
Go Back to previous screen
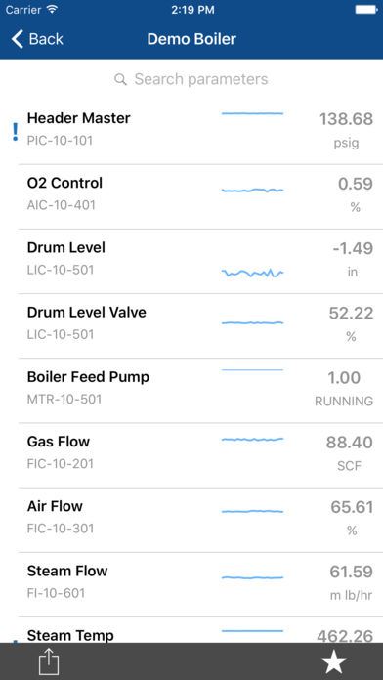(37, 39)
